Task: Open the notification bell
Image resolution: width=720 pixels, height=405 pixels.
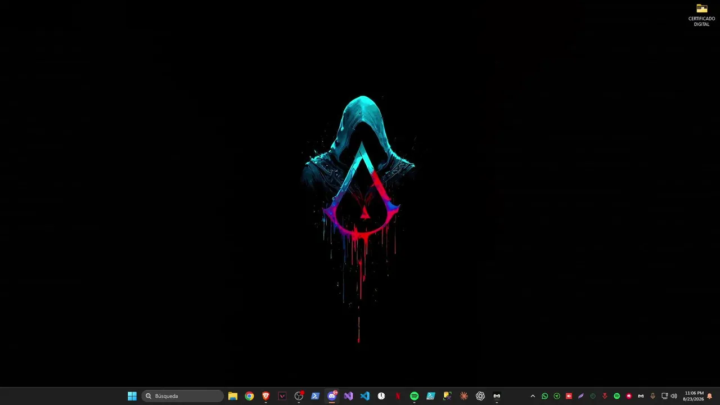Action: click(710, 396)
